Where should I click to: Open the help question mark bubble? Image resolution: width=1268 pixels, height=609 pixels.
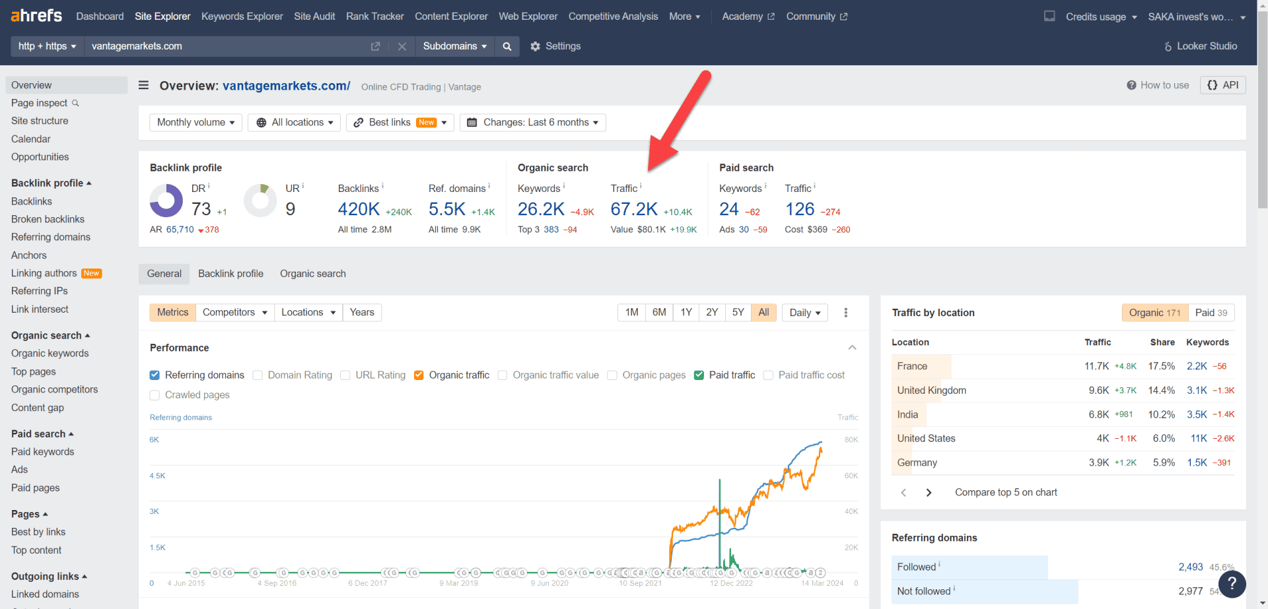click(1232, 584)
